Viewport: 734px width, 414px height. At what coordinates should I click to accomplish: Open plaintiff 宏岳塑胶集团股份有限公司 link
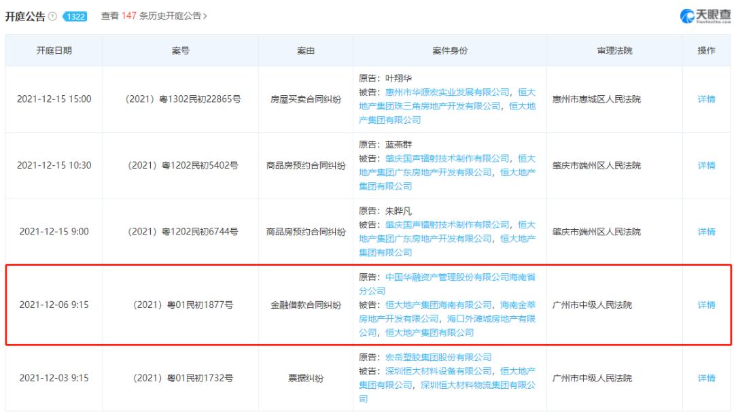[438, 358]
